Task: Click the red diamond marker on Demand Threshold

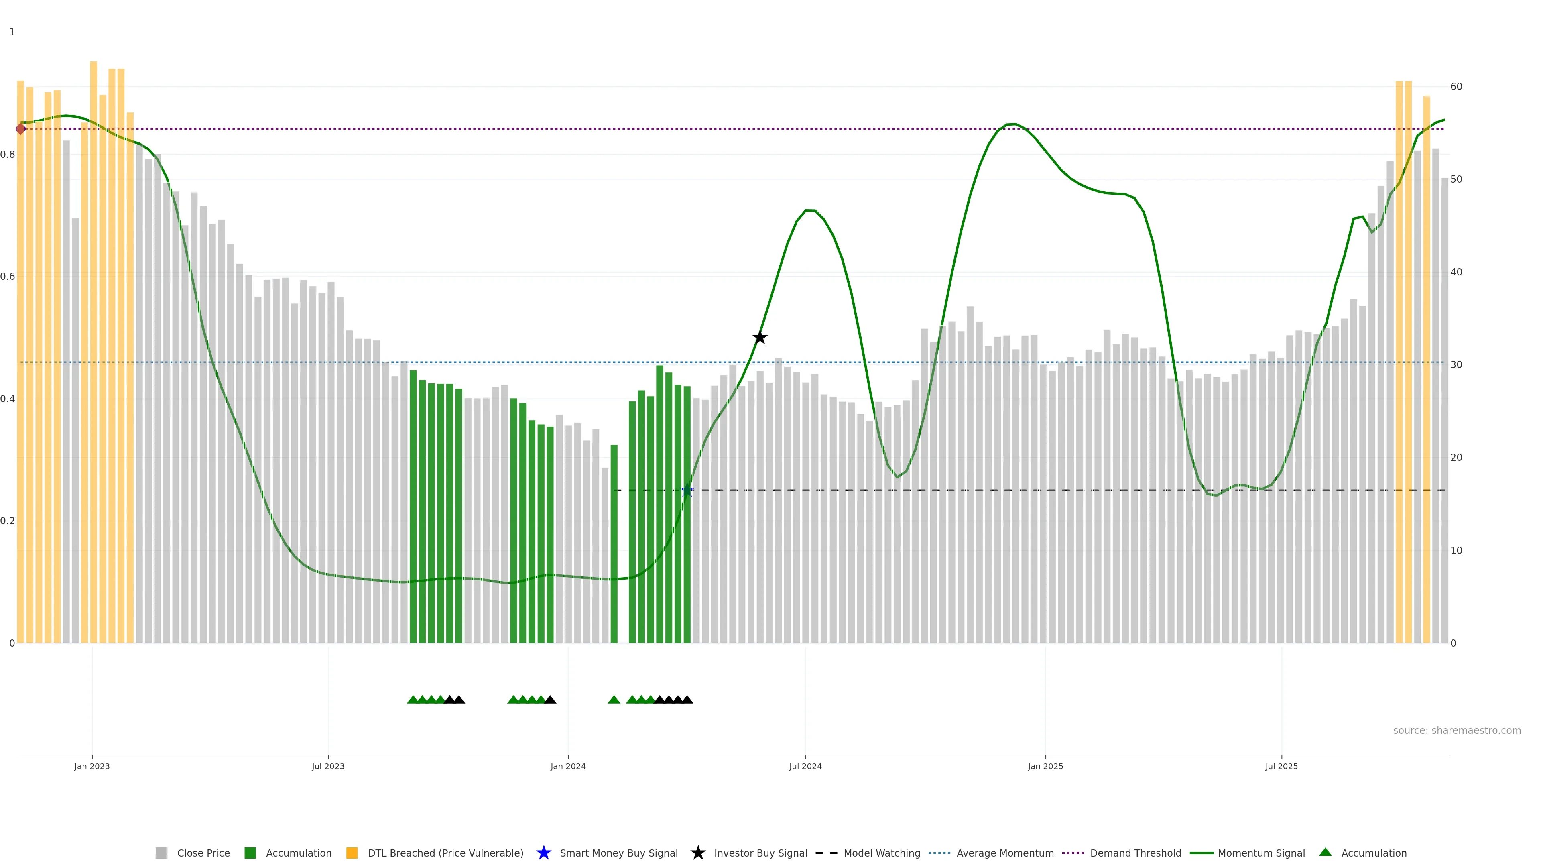Action: [x=21, y=128]
